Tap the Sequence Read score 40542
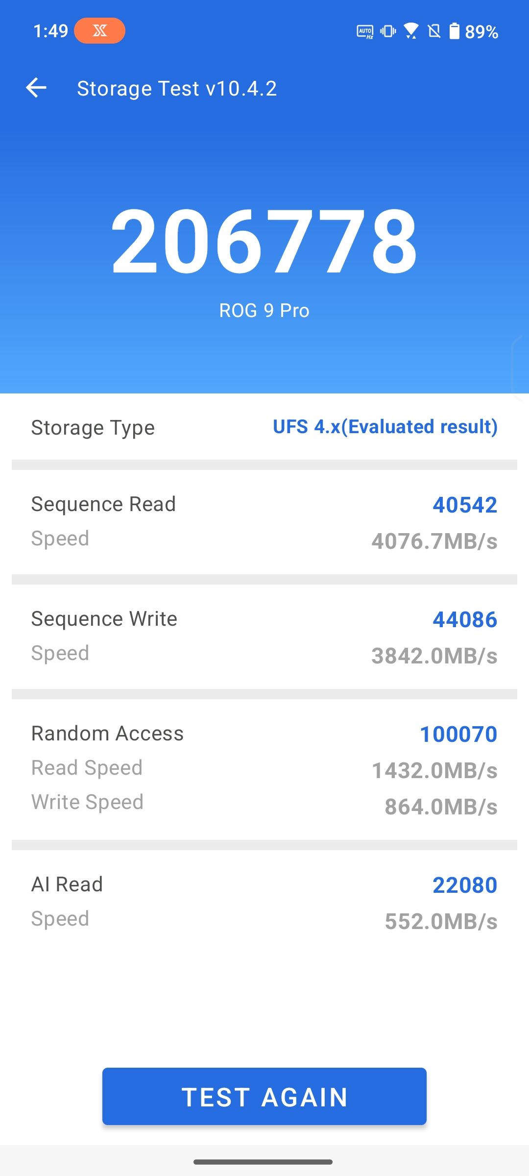Image resolution: width=529 pixels, height=1176 pixels. 465,505
